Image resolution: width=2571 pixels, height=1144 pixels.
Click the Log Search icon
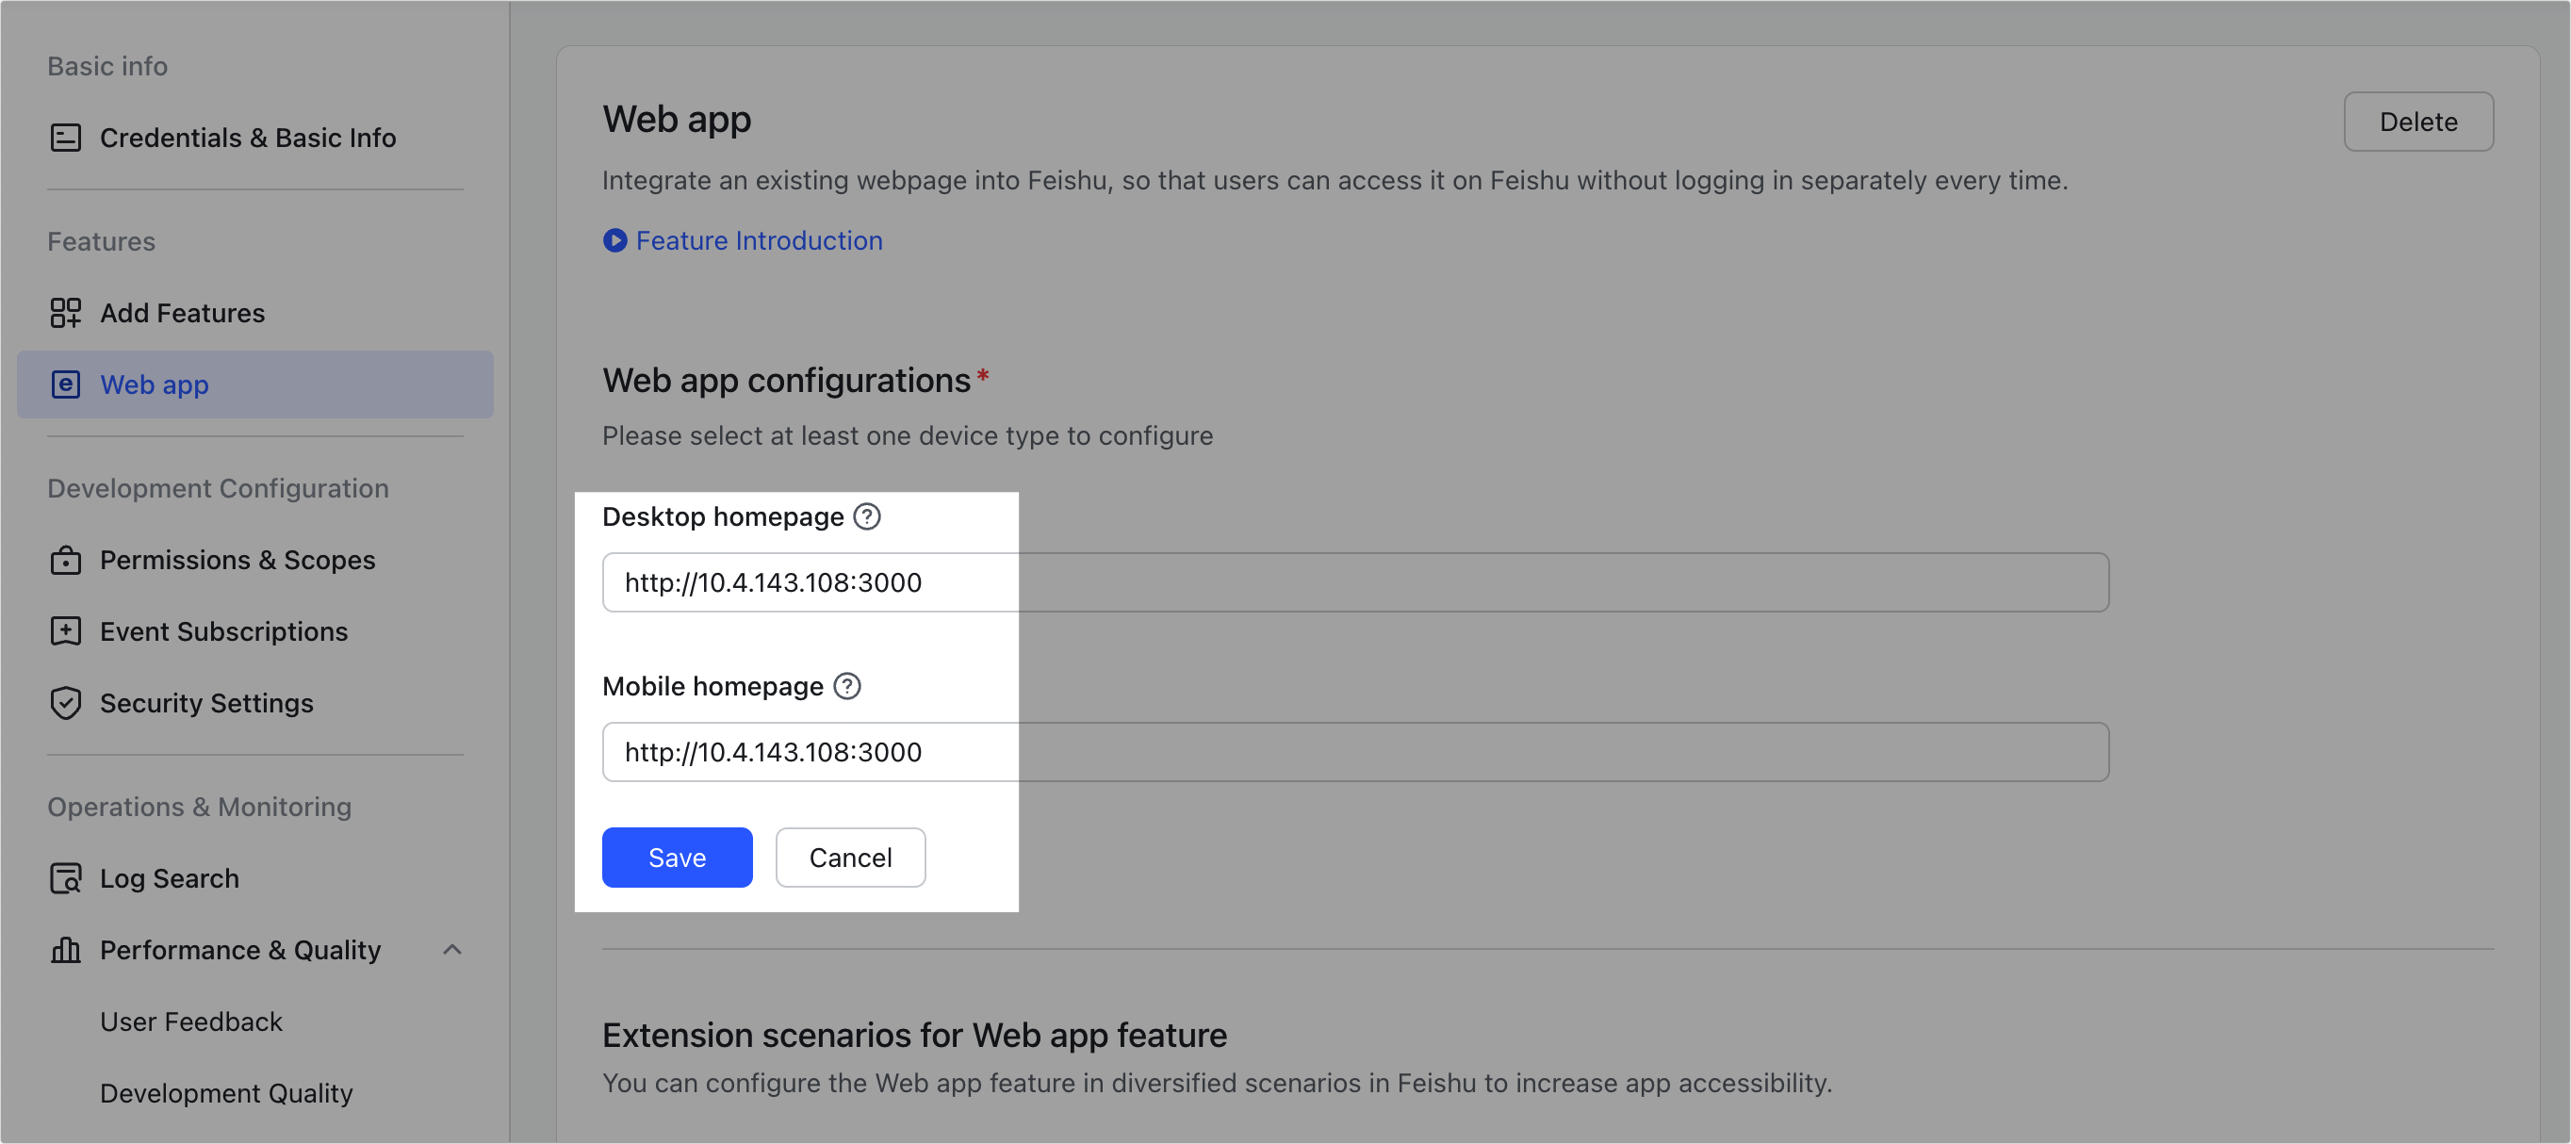click(66, 878)
